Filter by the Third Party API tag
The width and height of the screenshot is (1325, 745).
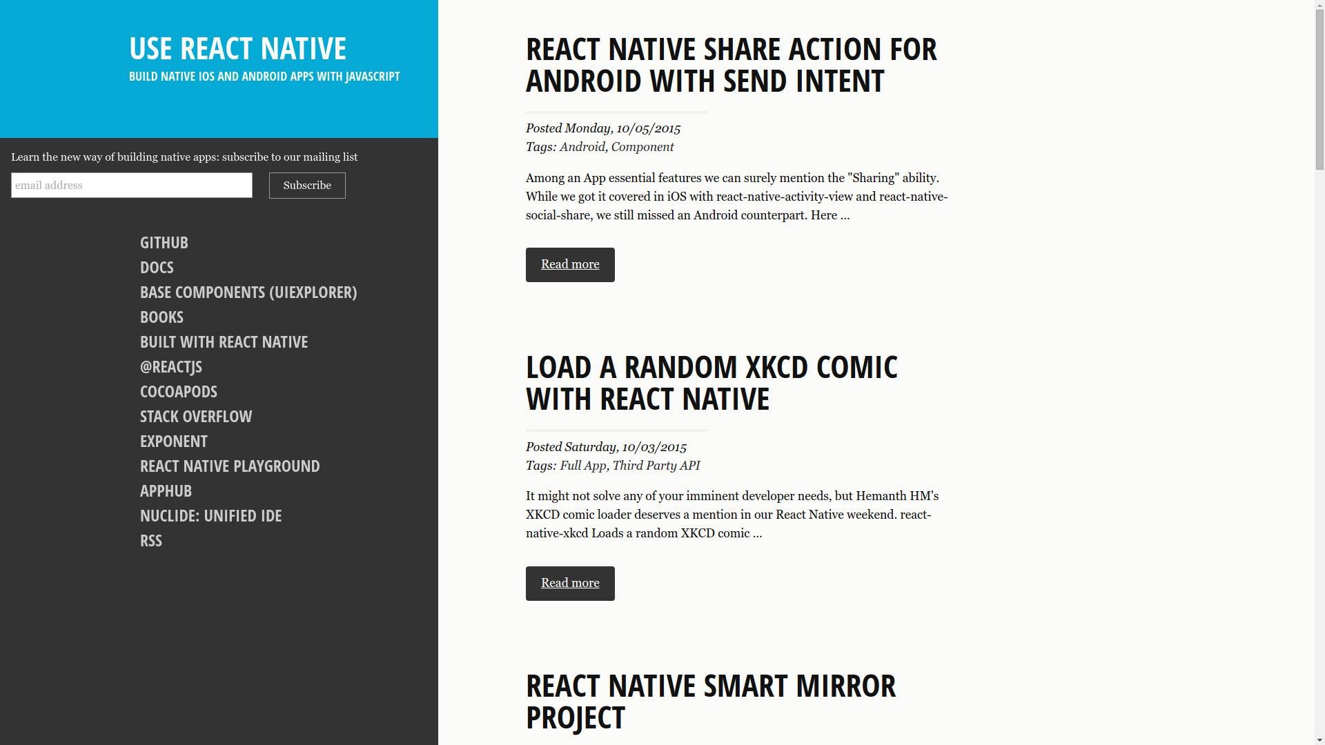coord(656,466)
